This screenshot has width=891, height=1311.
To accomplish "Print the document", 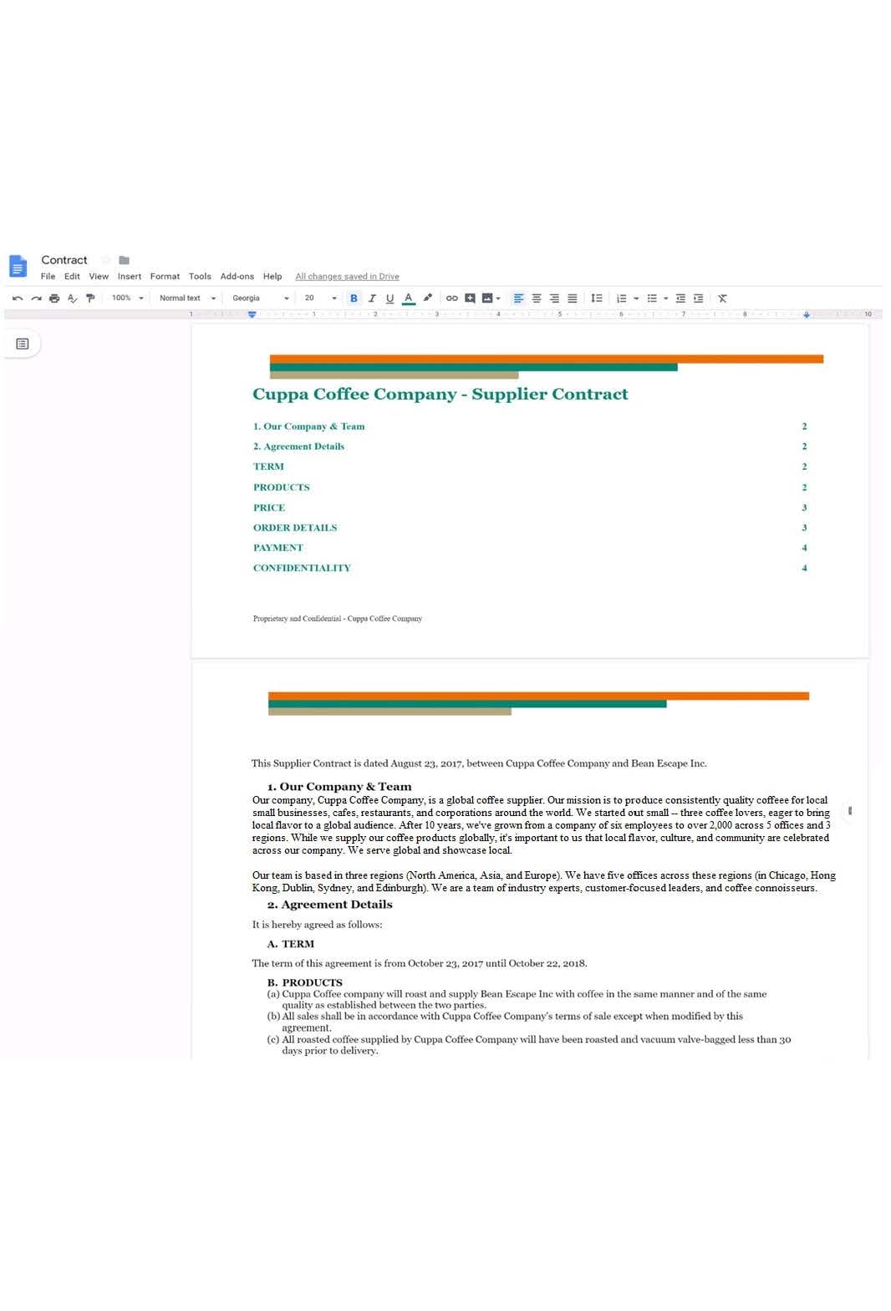I will 54,298.
